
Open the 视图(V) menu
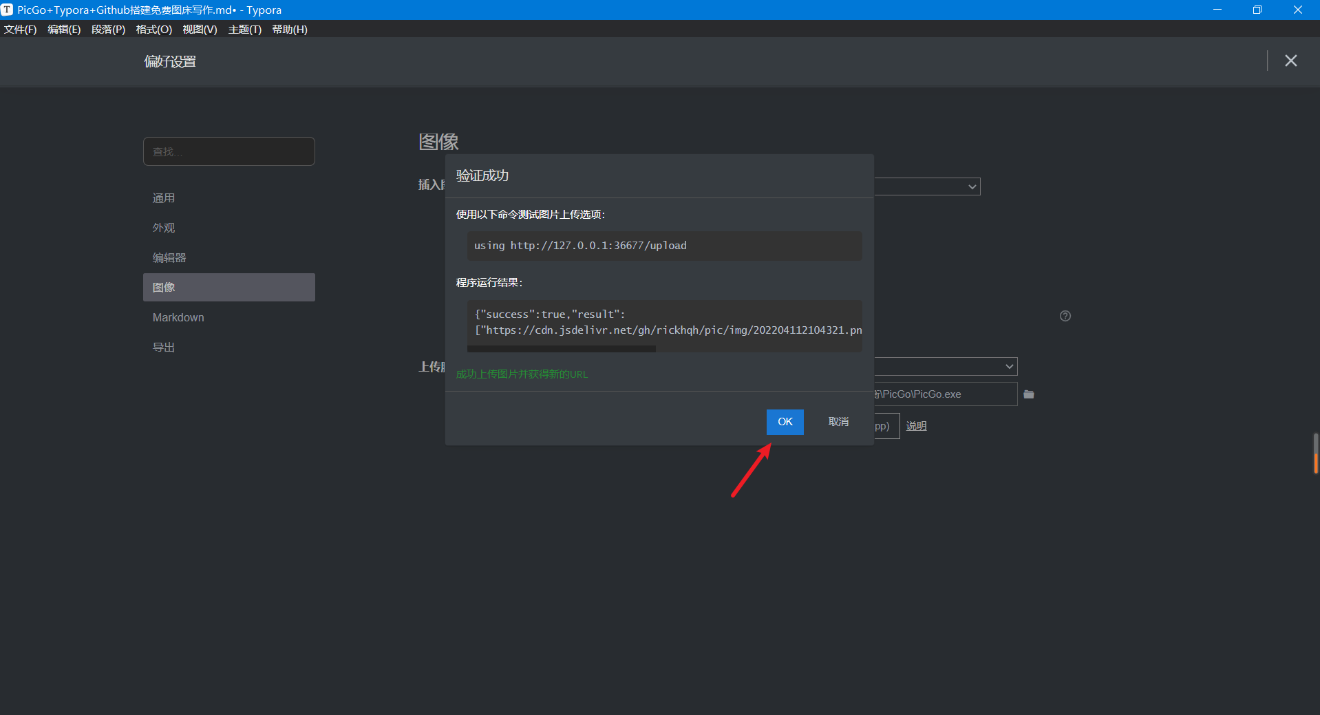click(200, 30)
